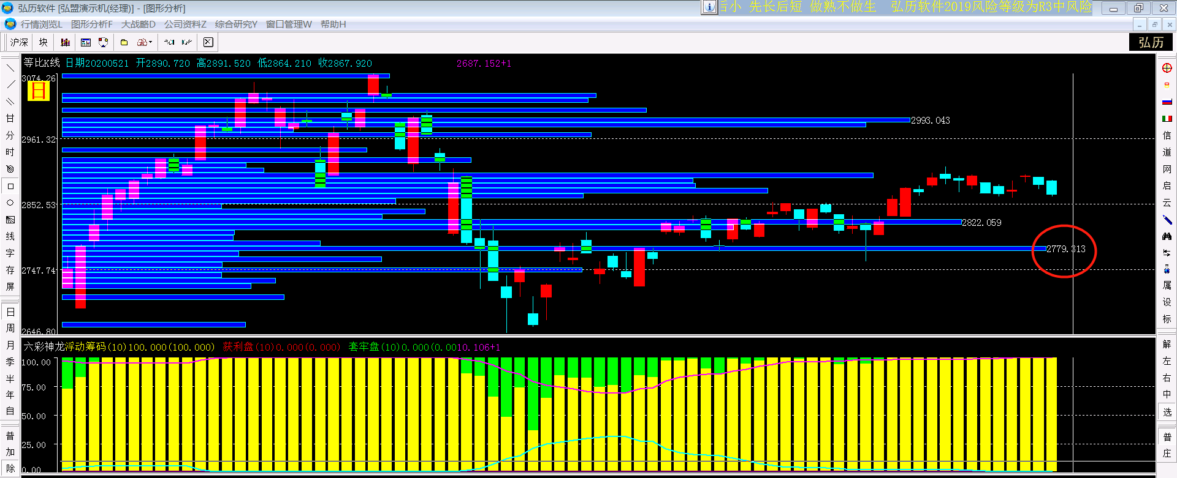This screenshot has width=1177, height=478.
Task: Click the circular cycle toolbar icon
Action: tap(103, 42)
